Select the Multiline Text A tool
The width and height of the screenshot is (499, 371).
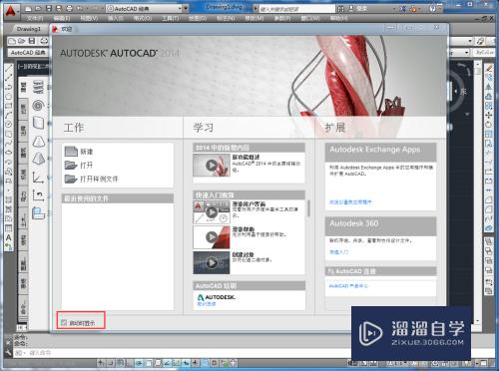(x=9, y=237)
